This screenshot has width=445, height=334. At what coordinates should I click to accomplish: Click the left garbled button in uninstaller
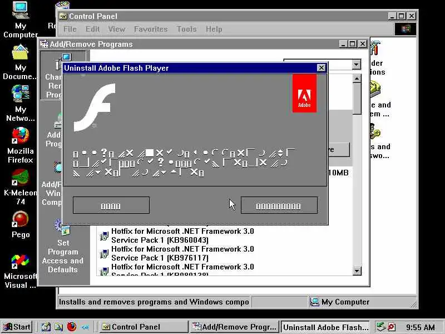[111, 205]
